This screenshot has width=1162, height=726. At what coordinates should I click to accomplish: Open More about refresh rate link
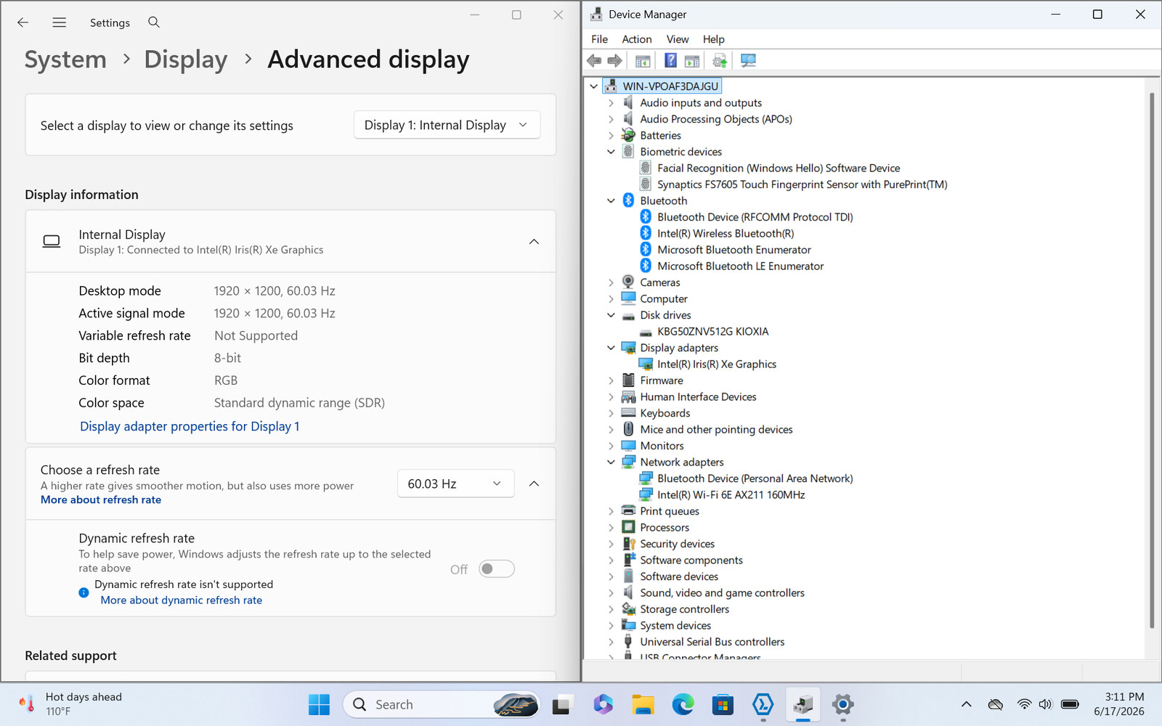click(101, 499)
